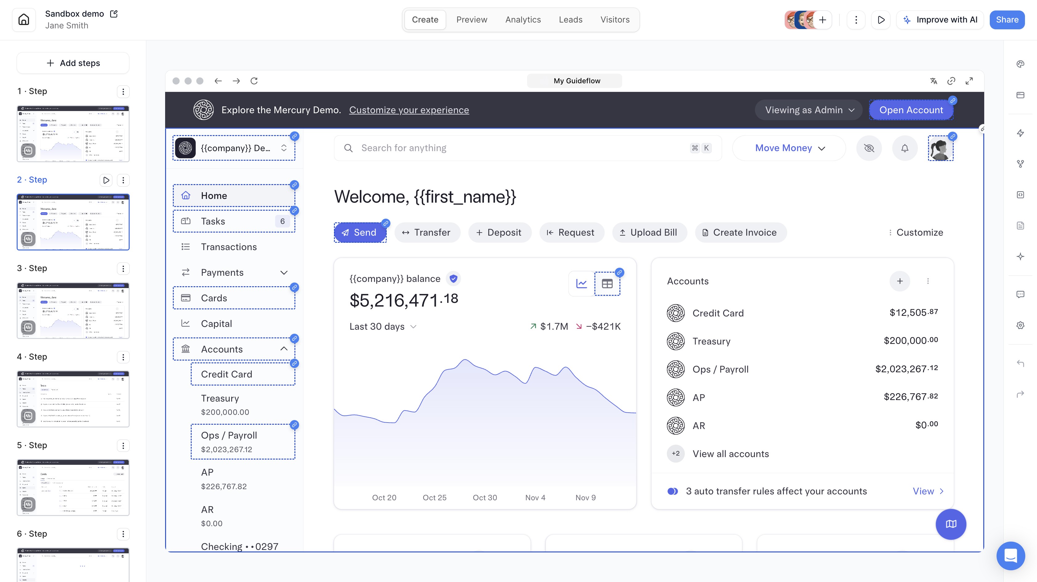Click the Customize your experience link
The height and width of the screenshot is (582, 1037).
pos(409,110)
